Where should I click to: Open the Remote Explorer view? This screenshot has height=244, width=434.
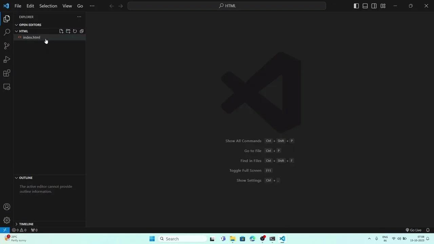point(6,87)
